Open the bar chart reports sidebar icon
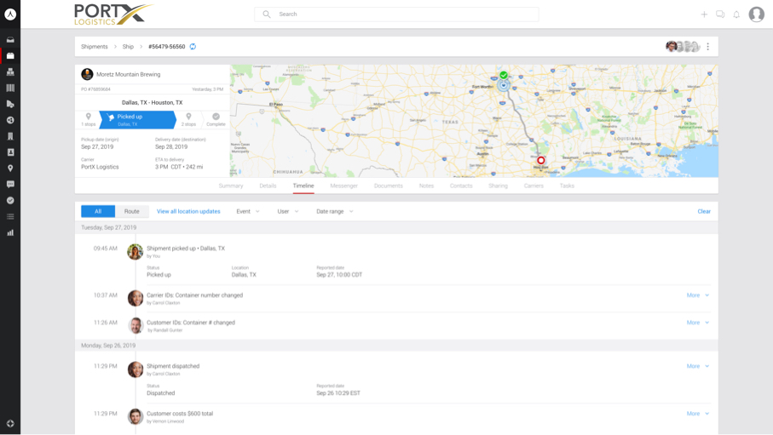The height and width of the screenshot is (435, 773). pyautogui.click(x=10, y=232)
